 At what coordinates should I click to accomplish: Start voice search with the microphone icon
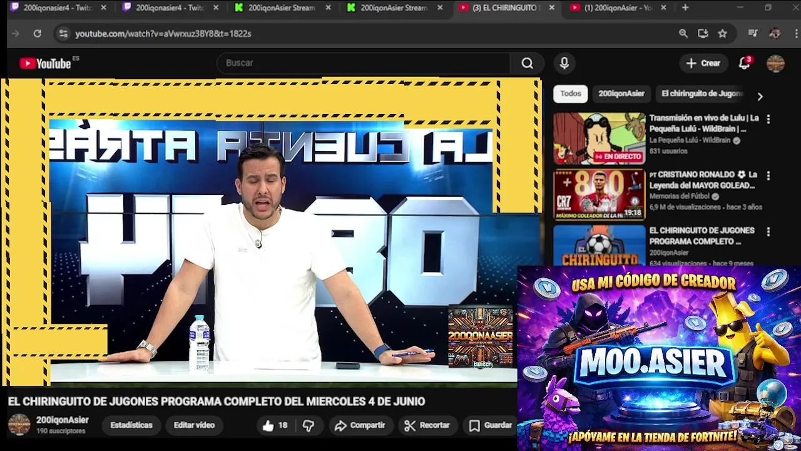[x=564, y=63]
